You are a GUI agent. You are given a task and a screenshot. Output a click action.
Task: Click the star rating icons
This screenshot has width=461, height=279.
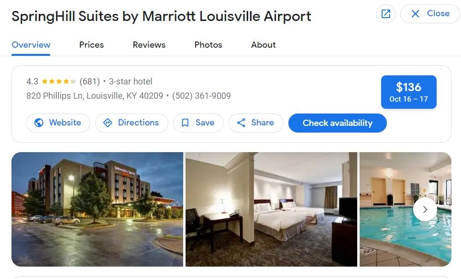59,81
